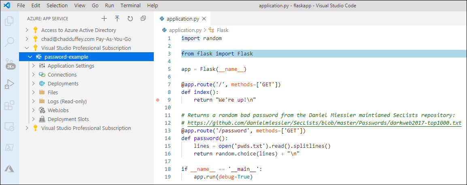Open the Selection menu

click(x=57, y=6)
